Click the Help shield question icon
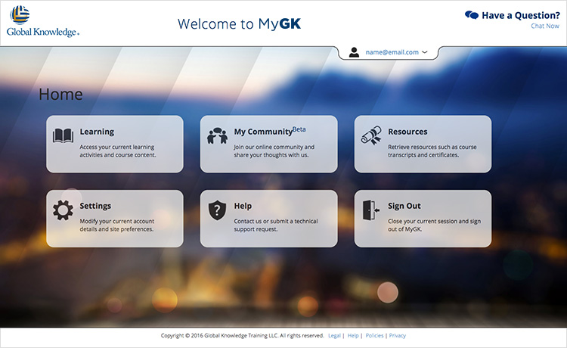 [x=218, y=210]
